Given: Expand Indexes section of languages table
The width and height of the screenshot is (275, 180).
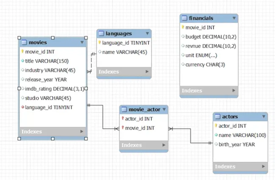Looking at the screenshot, I should [147, 71].
